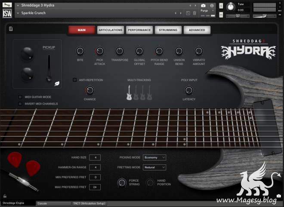Open the Advanced tab
The height and width of the screenshot is (207, 284).
197,30
